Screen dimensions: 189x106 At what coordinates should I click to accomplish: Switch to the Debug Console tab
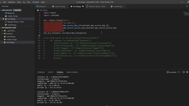coord(72,72)
